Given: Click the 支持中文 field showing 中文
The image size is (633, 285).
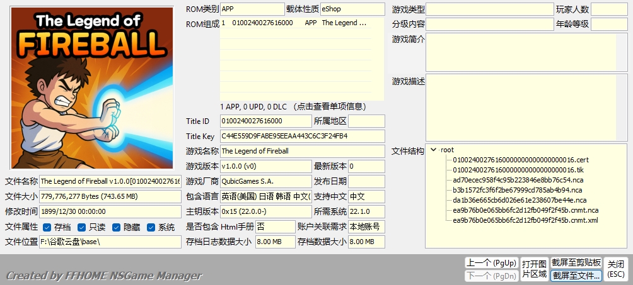Looking at the screenshot, I should 366,196.
